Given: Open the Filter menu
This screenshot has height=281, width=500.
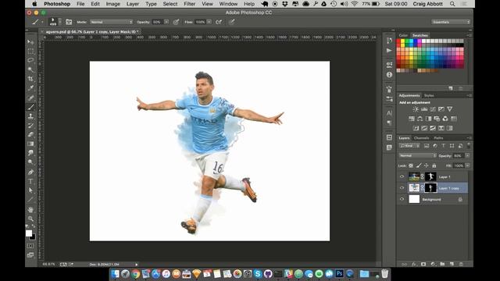Looking at the screenshot, I should click(x=189, y=4).
